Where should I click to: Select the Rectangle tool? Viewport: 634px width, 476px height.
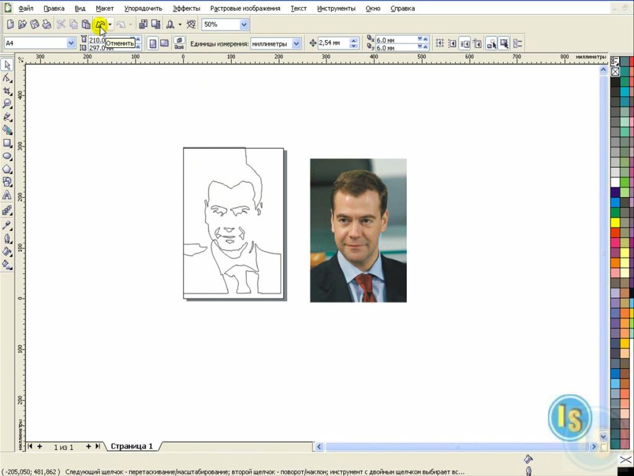coord(7,143)
